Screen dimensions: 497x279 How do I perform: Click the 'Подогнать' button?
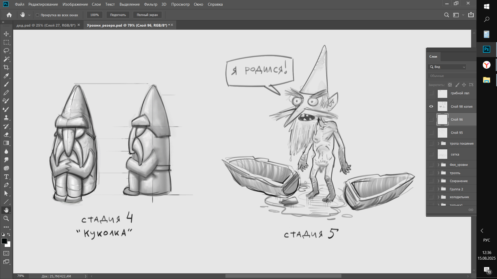click(x=118, y=15)
